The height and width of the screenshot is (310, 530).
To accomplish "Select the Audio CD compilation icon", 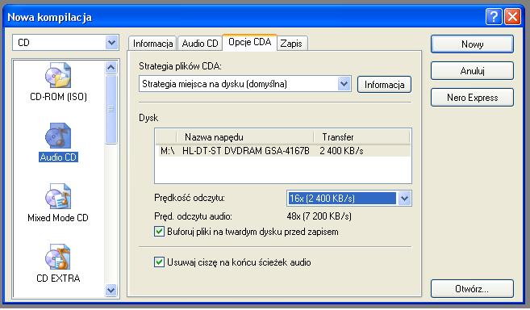I will tap(58, 136).
